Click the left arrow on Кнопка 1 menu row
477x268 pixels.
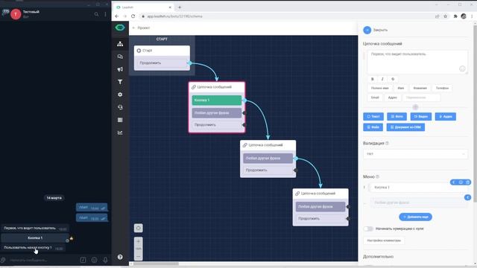pyautogui.click(x=453, y=182)
